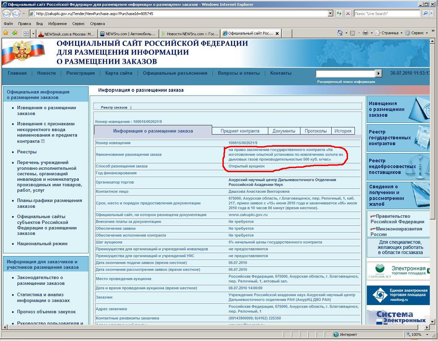Open the Страница dropdown menu

(x=389, y=33)
